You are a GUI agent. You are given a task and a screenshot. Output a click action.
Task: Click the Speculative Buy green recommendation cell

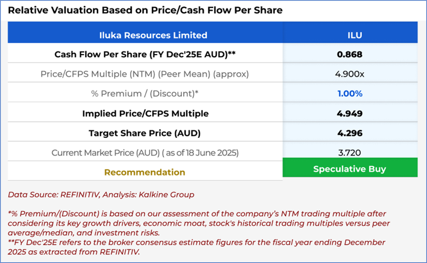tap(350, 169)
